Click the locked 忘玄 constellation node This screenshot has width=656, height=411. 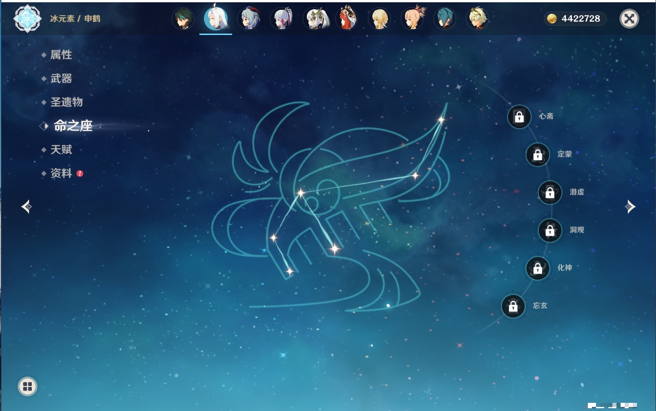513,306
